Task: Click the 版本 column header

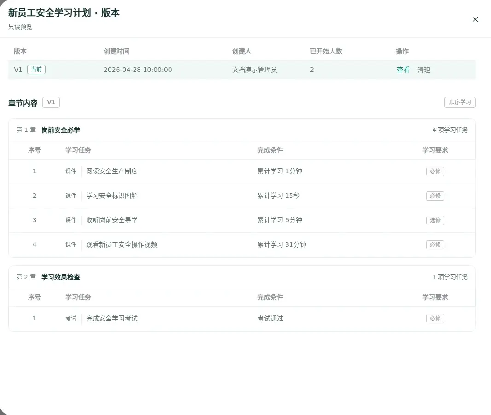Action: 20,51
